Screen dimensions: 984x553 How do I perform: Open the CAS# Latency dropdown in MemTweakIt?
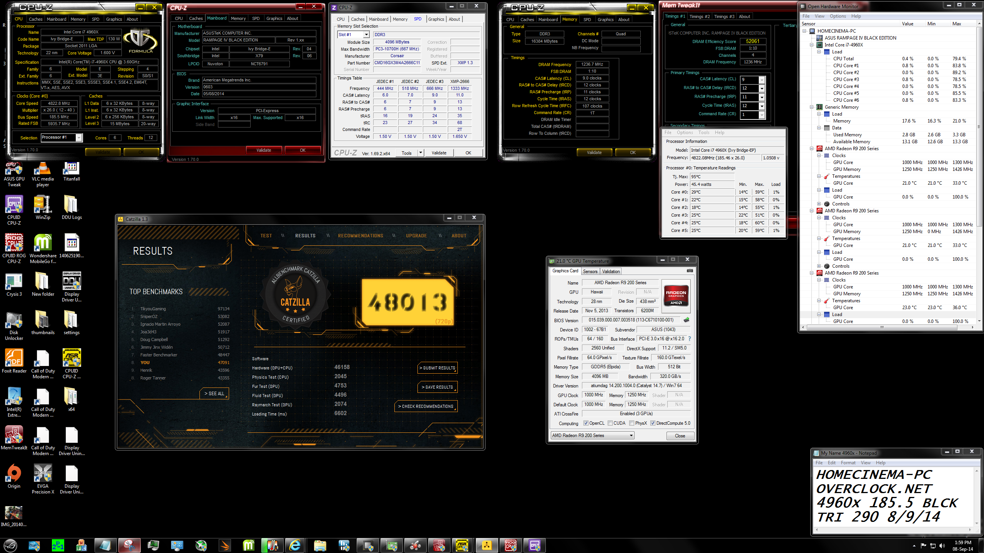pyautogui.click(x=761, y=80)
